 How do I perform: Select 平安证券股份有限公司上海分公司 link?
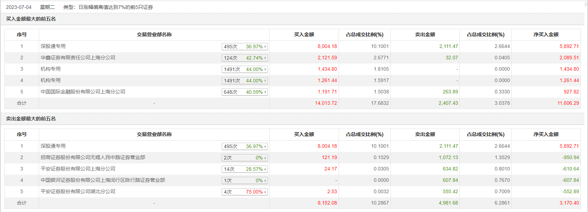pos(78,169)
